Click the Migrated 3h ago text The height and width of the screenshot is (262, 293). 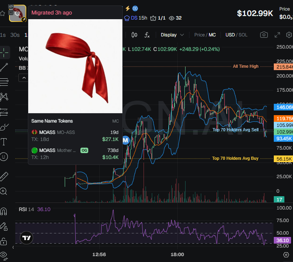52,13
